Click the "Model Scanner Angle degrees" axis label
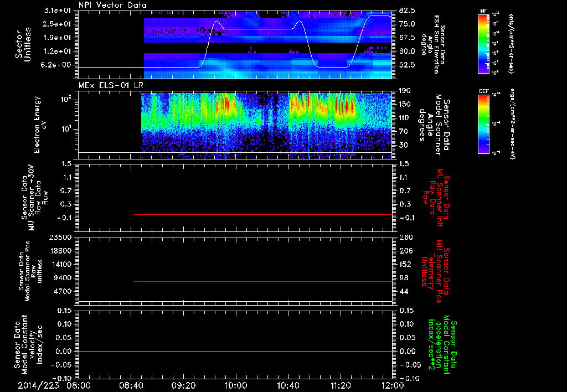 (430, 125)
